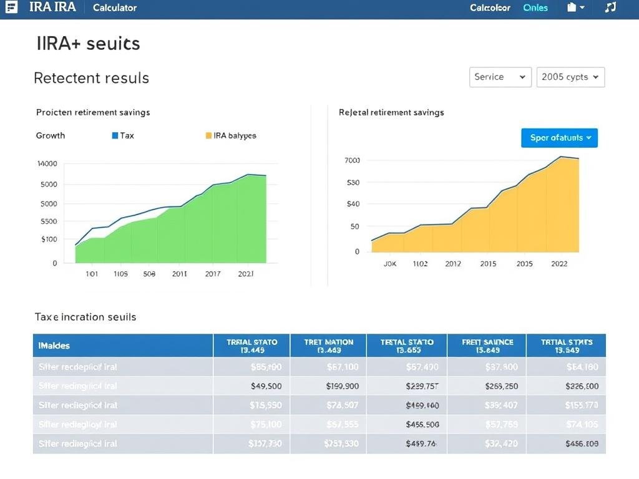Click the Calcolcor link in the header
The image size is (639, 479).
tap(490, 7)
